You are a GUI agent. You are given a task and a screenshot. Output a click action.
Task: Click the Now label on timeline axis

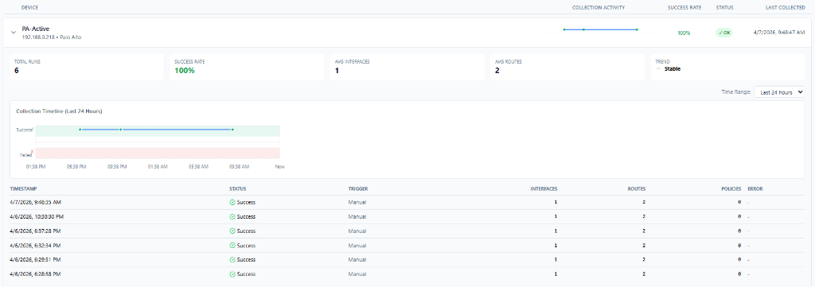tap(280, 167)
